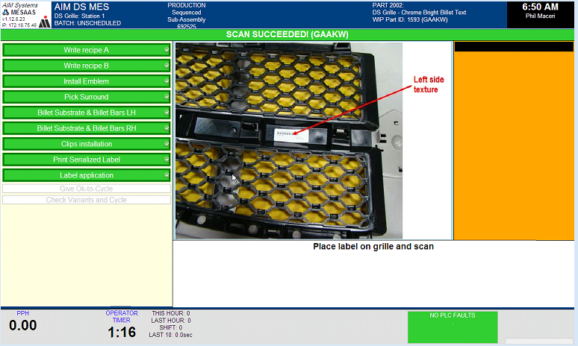Click the SCAN SUCCEEDED status banner
The height and width of the screenshot is (346, 578).
tap(288, 34)
